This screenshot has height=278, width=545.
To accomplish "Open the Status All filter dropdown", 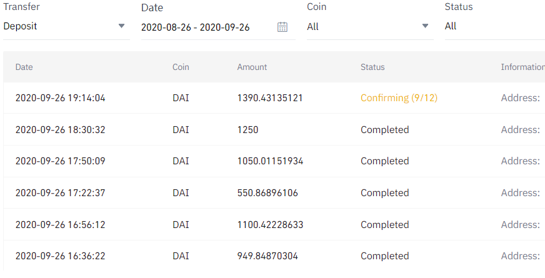I will (494, 26).
